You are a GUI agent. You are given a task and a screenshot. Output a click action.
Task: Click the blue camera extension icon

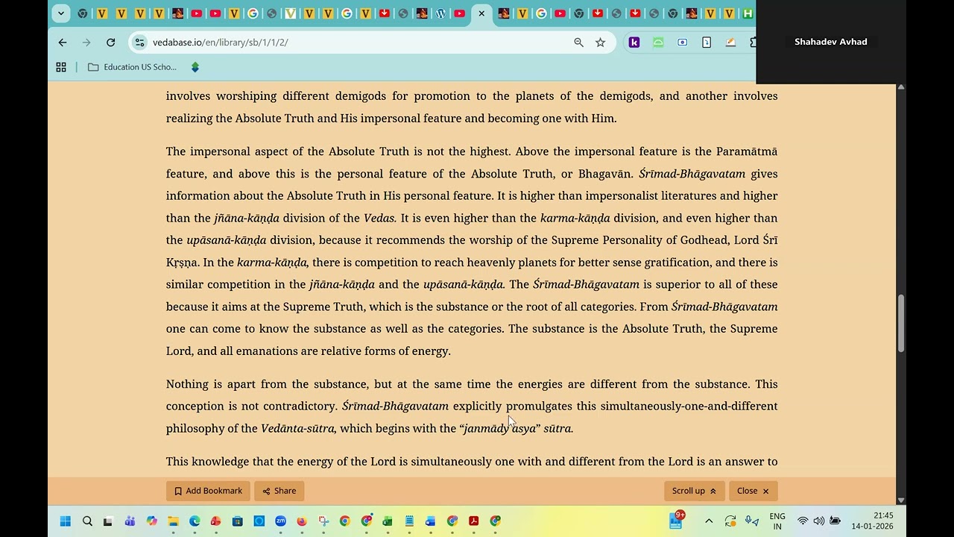click(x=682, y=43)
